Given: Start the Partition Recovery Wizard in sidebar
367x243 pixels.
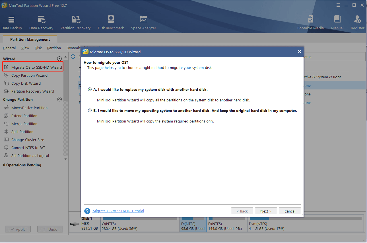Looking at the screenshot, I should 32,91.
